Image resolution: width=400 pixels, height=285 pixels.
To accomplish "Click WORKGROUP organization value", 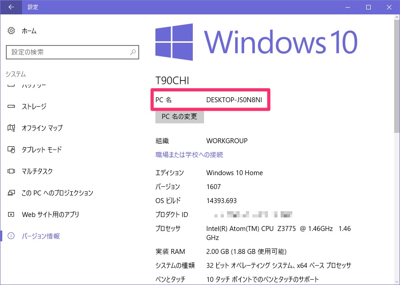I will coord(227,141).
